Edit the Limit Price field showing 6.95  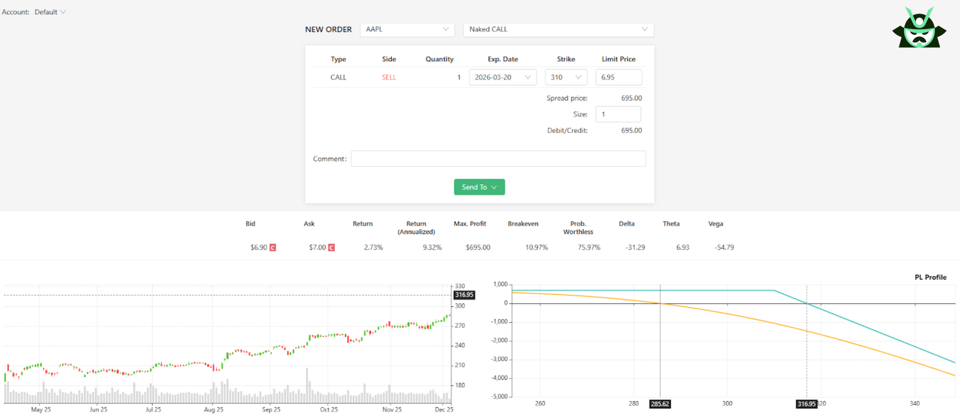tap(619, 77)
